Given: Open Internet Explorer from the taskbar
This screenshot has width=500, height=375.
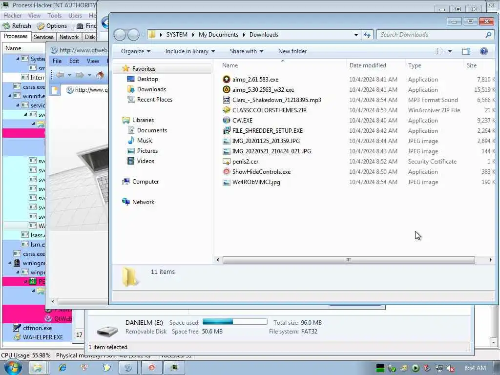Looking at the screenshot, I should pyautogui.click(x=62, y=368).
